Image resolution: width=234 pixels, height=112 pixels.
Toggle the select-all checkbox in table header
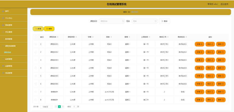coord(36,37)
